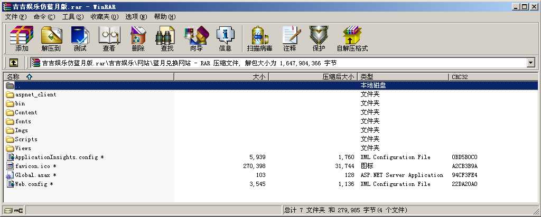Click the fonts folder icon
The height and width of the screenshot is (217, 541).
[10, 121]
